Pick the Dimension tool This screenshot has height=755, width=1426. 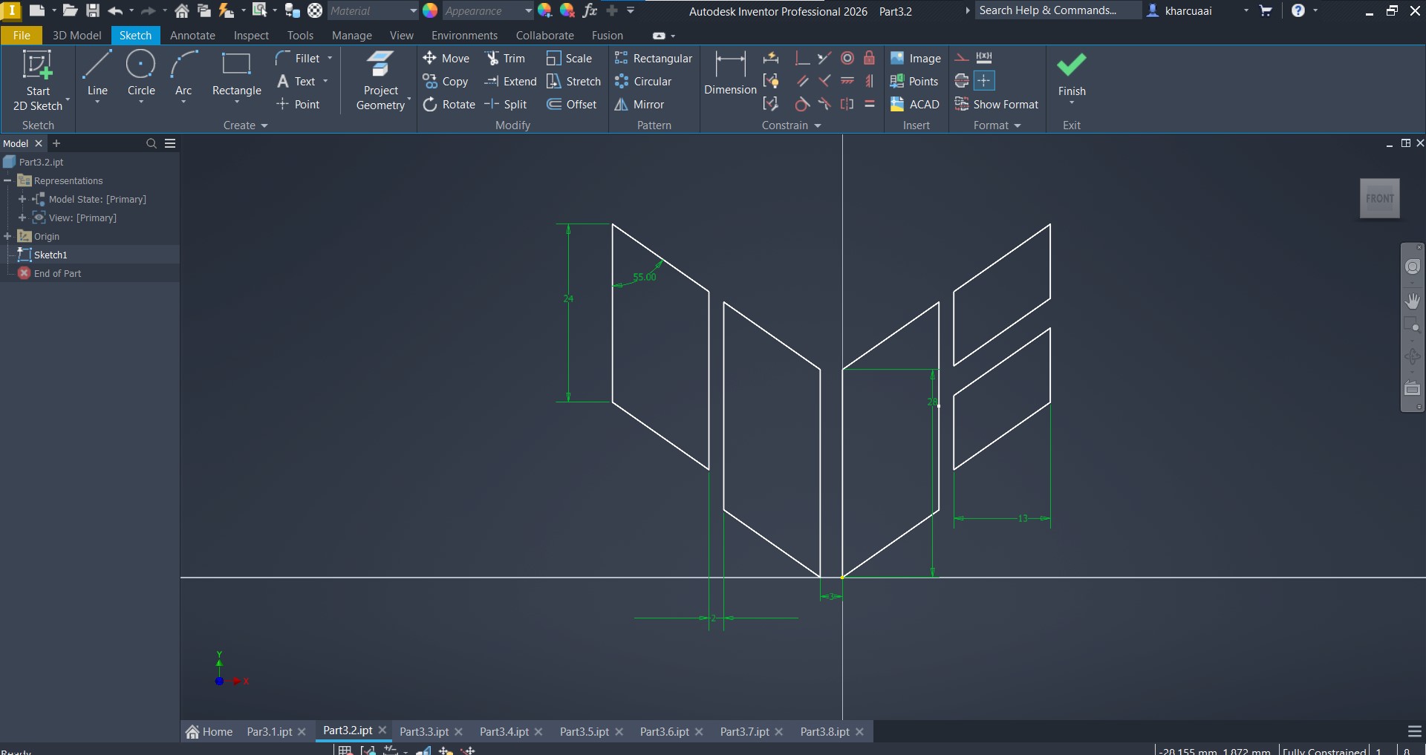[x=729, y=74]
